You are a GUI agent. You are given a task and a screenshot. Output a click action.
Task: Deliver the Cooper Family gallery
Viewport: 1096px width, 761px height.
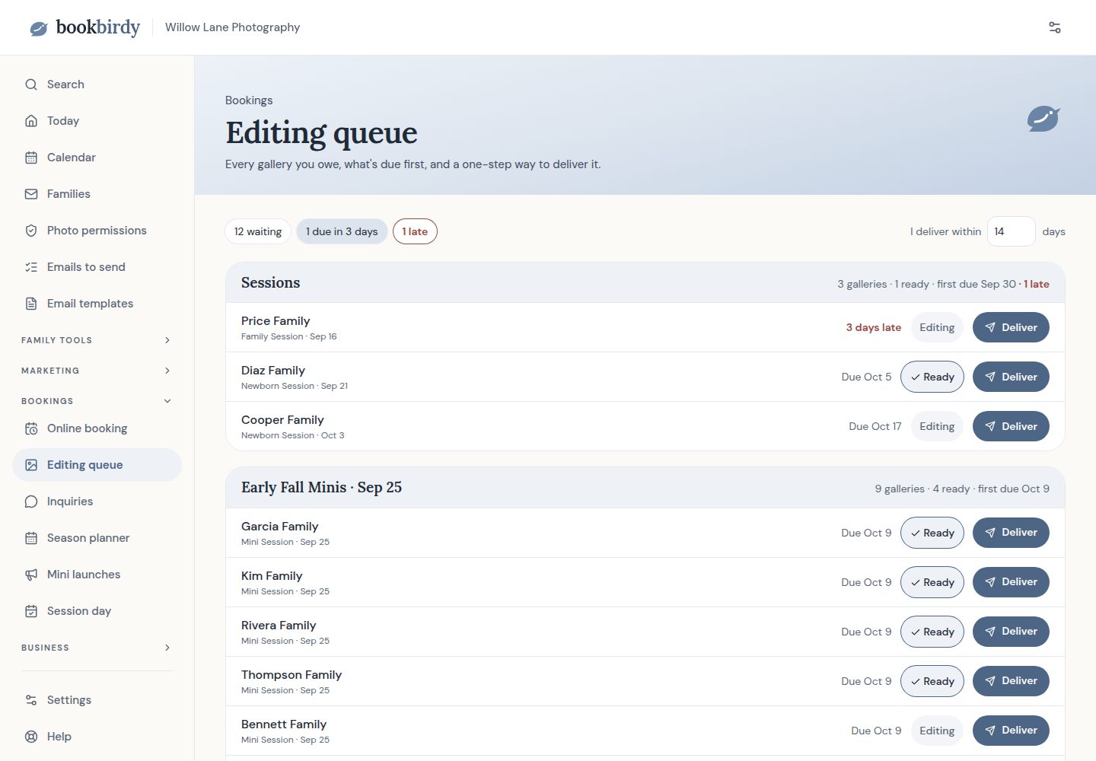click(x=1011, y=426)
